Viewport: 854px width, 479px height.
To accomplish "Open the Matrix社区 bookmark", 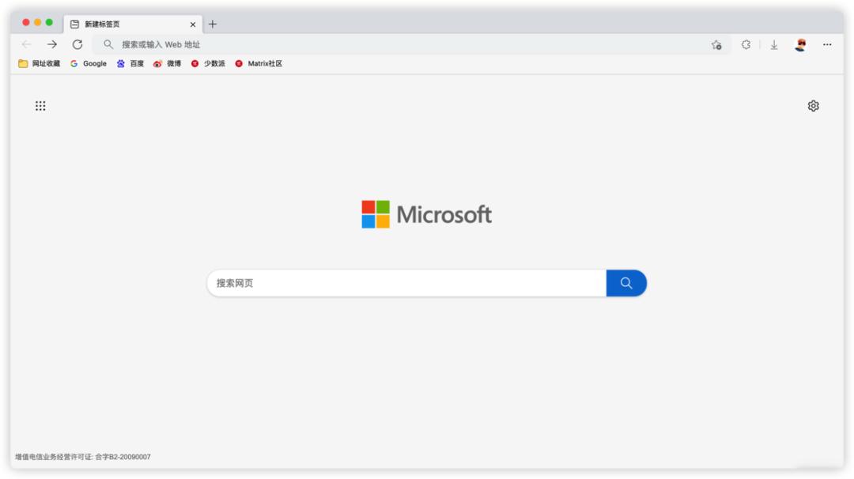I will [x=258, y=64].
